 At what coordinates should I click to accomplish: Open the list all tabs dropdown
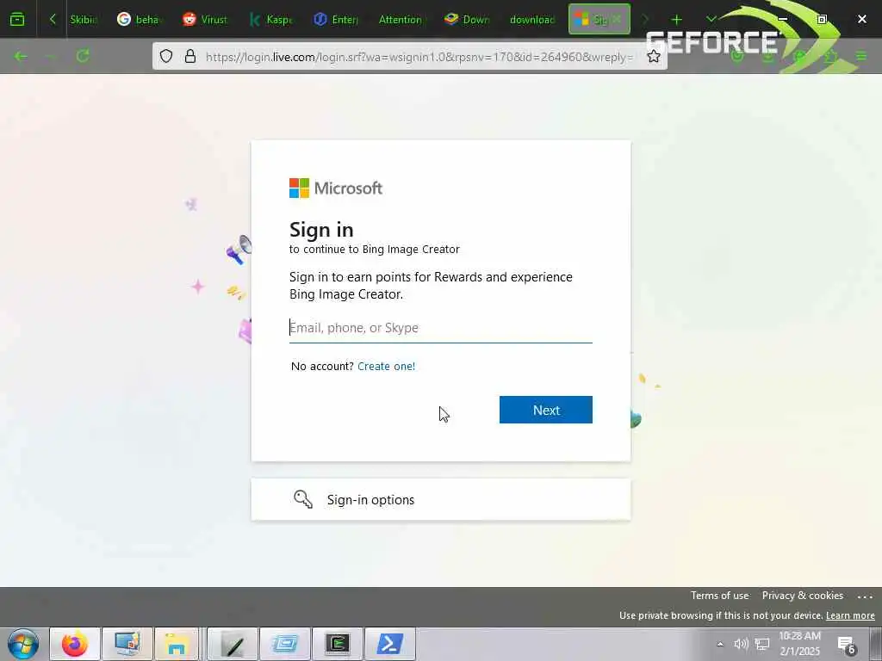click(711, 20)
